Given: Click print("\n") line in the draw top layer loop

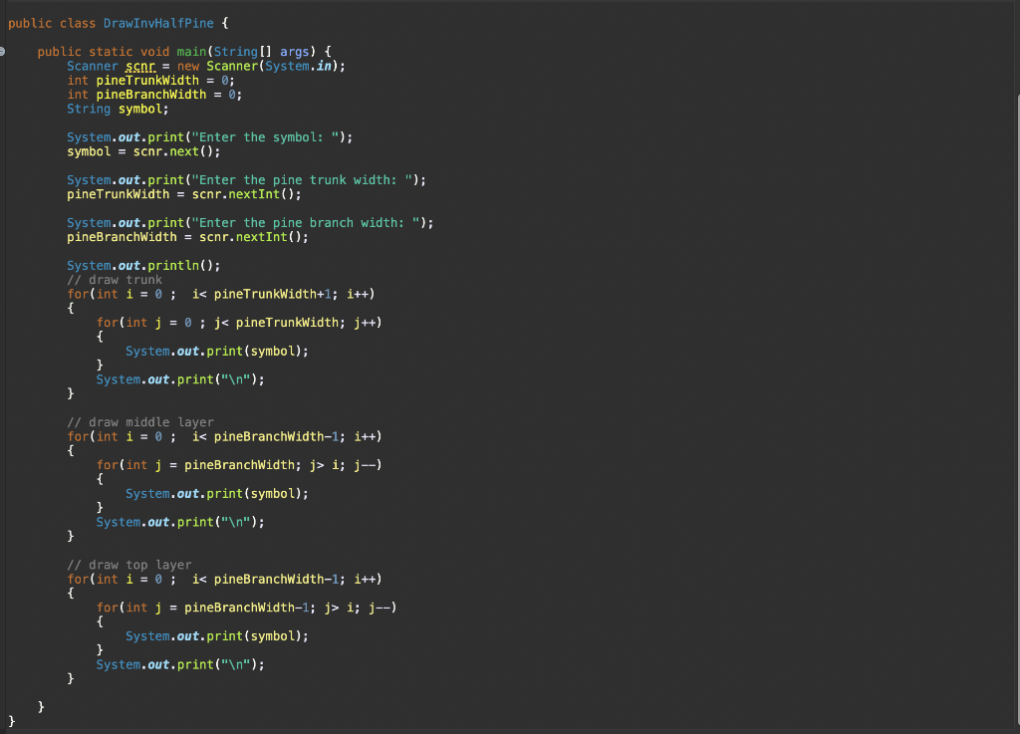Looking at the screenshot, I should [180, 665].
